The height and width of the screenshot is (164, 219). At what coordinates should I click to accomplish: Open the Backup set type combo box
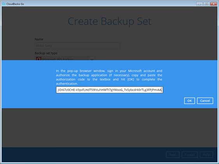click(65, 59)
